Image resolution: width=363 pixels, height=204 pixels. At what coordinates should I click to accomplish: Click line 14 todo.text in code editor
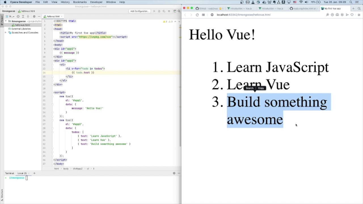[83, 73]
